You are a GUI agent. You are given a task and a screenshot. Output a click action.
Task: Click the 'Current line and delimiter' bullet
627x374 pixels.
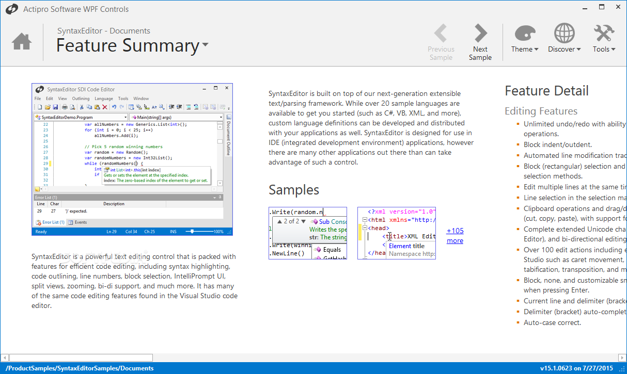click(575, 301)
